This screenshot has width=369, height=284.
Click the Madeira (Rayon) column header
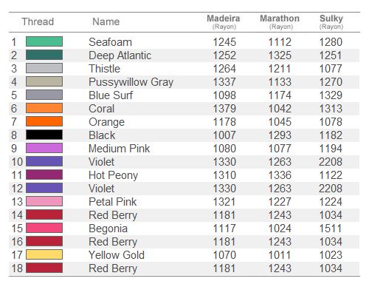pyautogui.click(x=224, y=21)
